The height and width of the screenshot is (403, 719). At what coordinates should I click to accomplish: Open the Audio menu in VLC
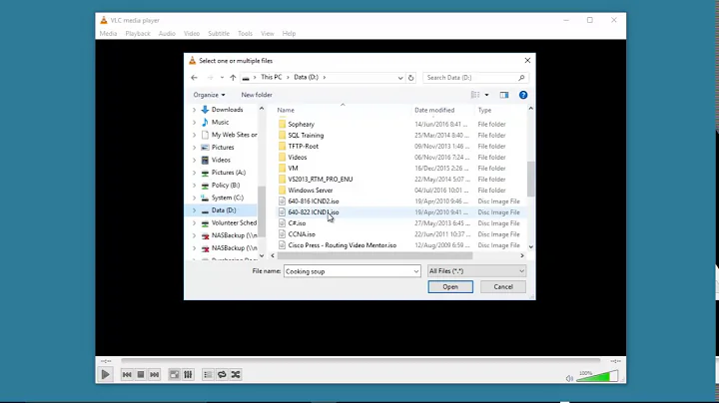[x=167, y=34]
